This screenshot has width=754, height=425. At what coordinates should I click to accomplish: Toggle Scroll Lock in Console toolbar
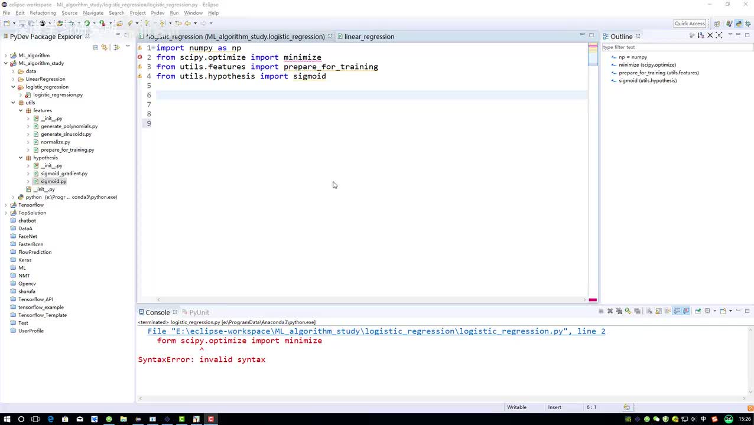pos(658,311)
